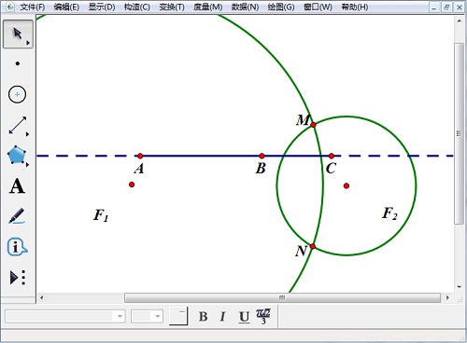Toggle Underline text formatting
Image resolution: width=467 pixels, height=343 pixels.
click(x=244, y=317)
